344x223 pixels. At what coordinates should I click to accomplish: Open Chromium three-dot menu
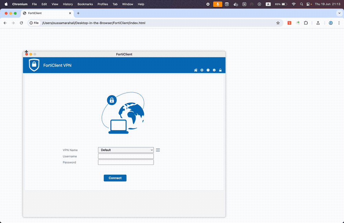339,23
